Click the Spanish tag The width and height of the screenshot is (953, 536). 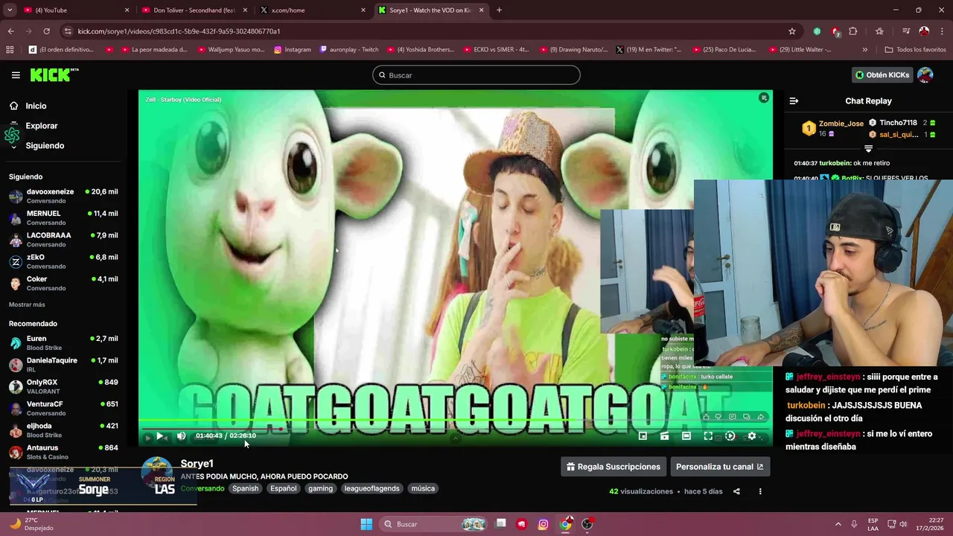click(245, 488)
